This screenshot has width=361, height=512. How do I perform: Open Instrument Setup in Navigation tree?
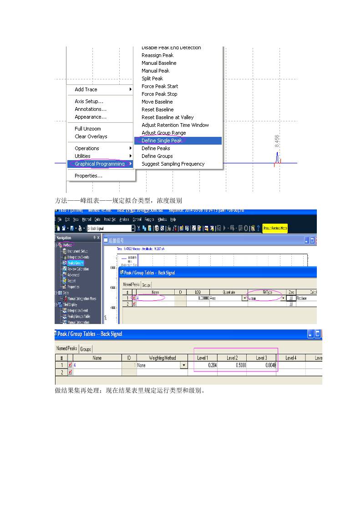pos(78,251)
